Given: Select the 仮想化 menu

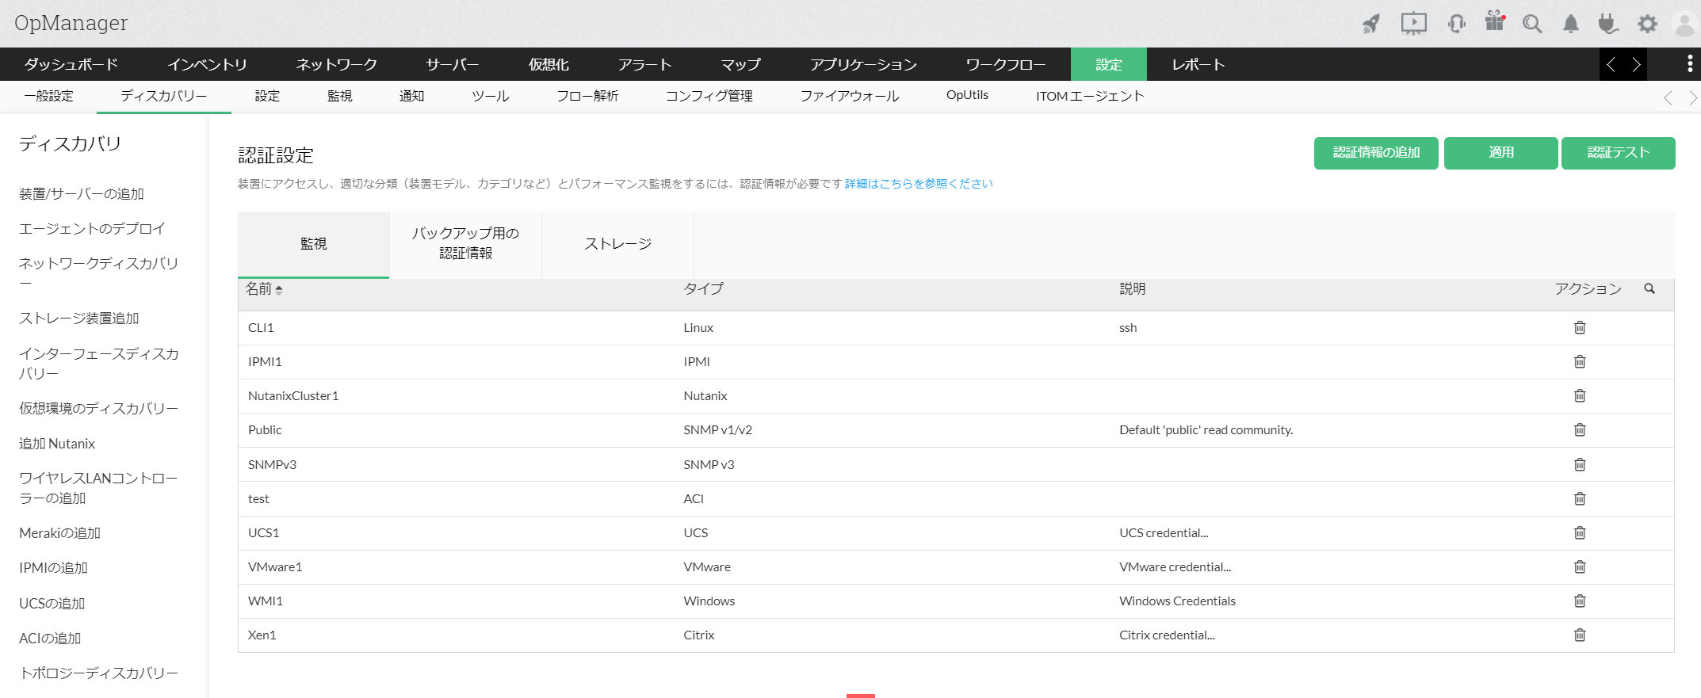Looking at the screenshot, I should click(549, 64).
